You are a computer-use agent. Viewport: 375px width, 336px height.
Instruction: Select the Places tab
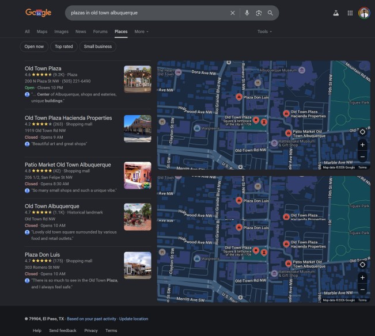click(121, 32)
